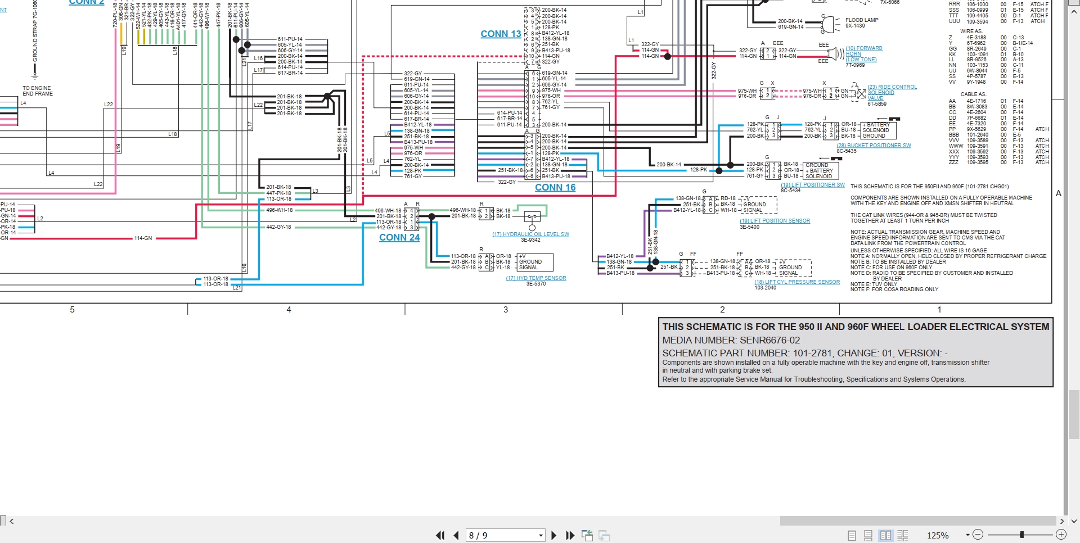Switch to continuous page view
This screenshot has width=1080, height=543.
tap(868, 536)
